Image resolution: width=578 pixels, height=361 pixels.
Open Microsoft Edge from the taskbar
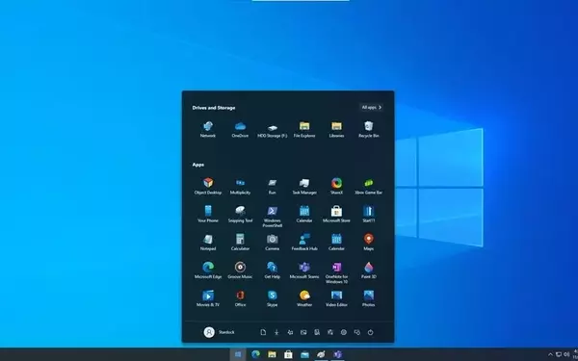pos(255,354)
